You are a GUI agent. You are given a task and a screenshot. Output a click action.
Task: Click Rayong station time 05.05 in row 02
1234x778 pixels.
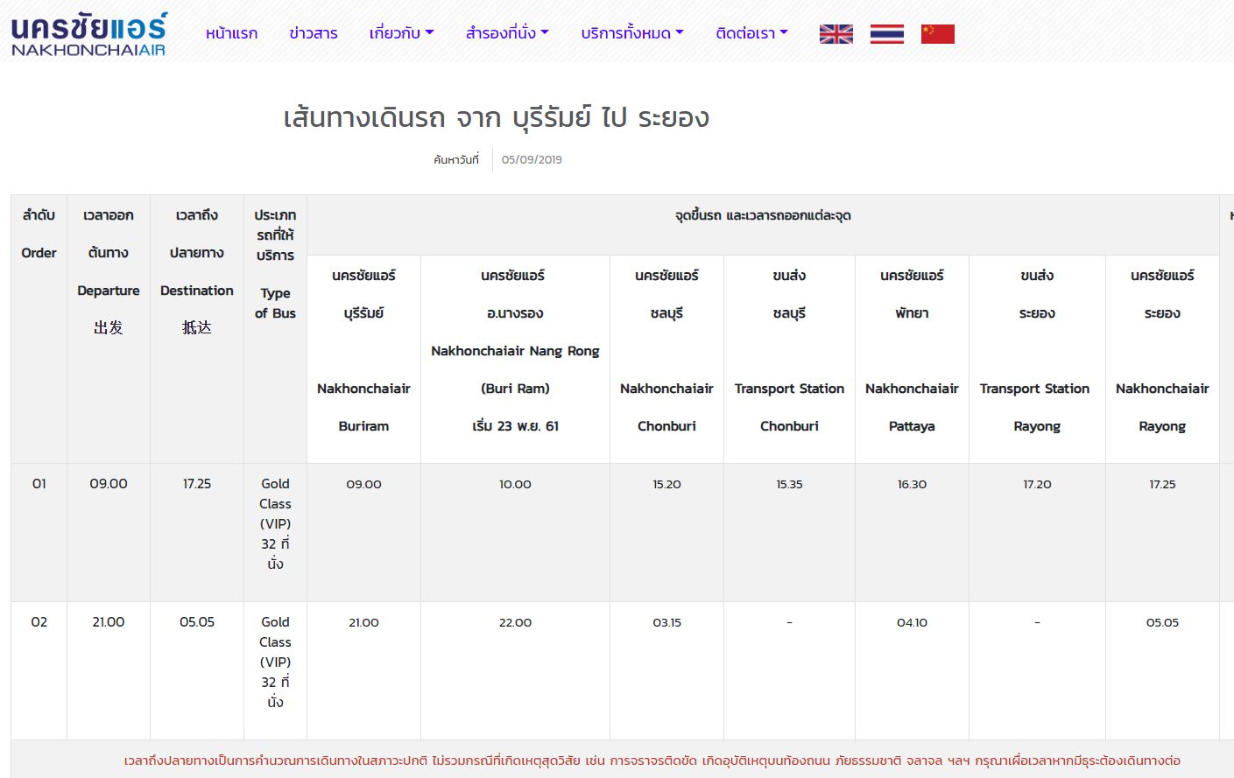tap(1162, 622)
